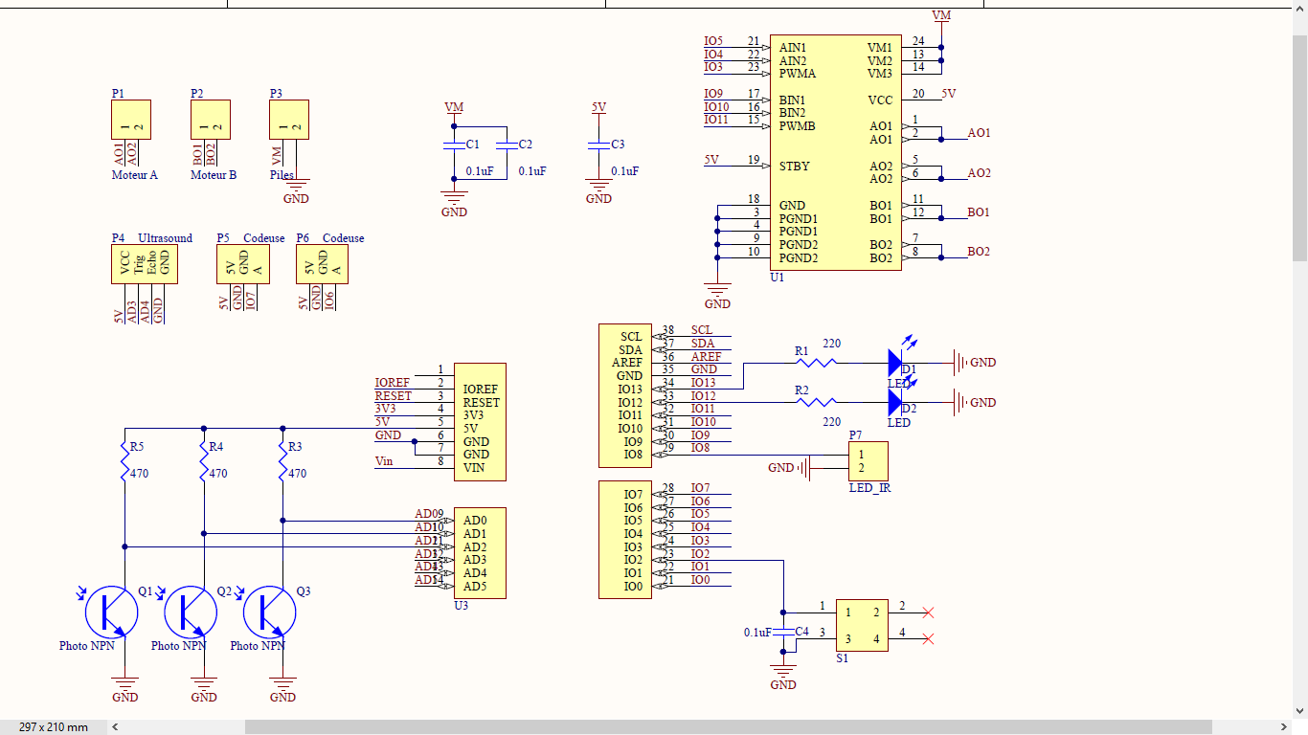Select the S1 push-button switch
1308x735 pixels.
tap(862, 626)
